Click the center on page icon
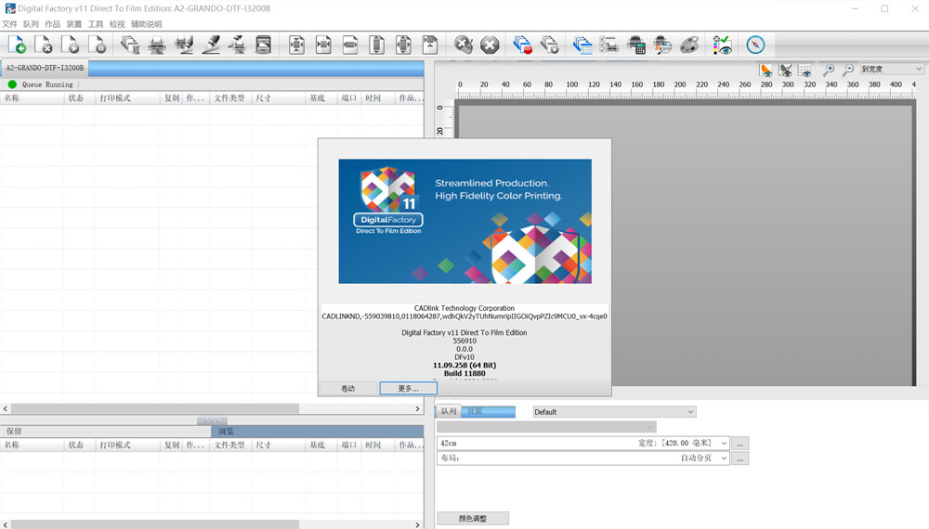 coord(403,45)
